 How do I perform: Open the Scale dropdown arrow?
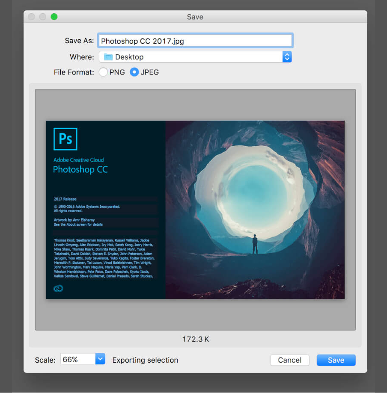click(x=100, y=359)
